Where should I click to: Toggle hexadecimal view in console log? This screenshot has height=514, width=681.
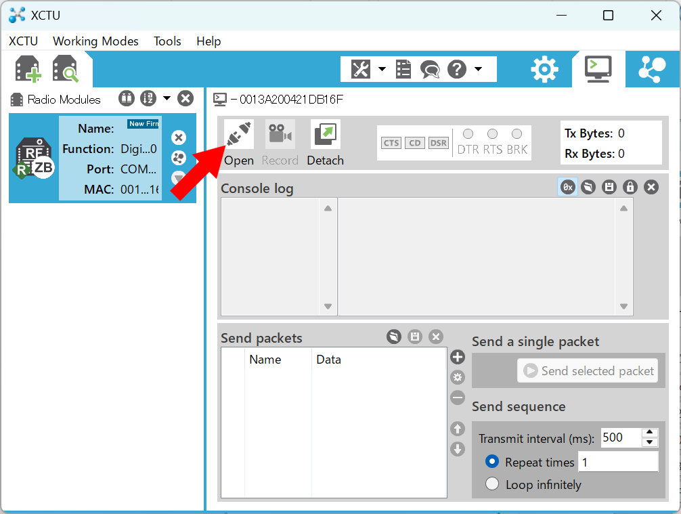click(x=568, y=188)
